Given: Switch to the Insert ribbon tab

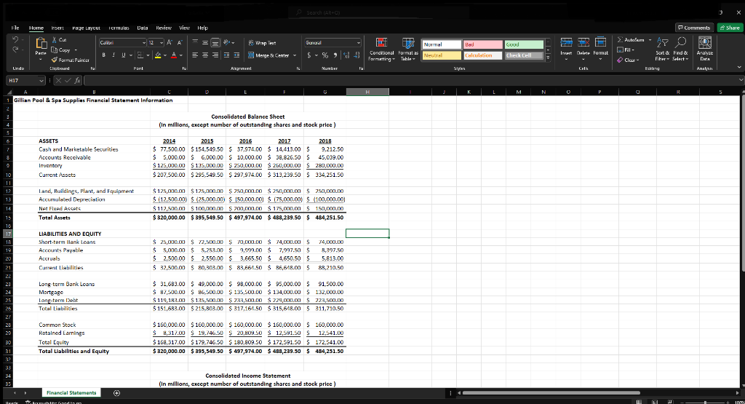Looking at the screenshot, I should (x=57, y=28).
